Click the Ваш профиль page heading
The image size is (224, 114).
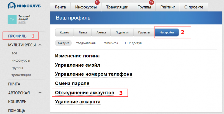[73, 18]
